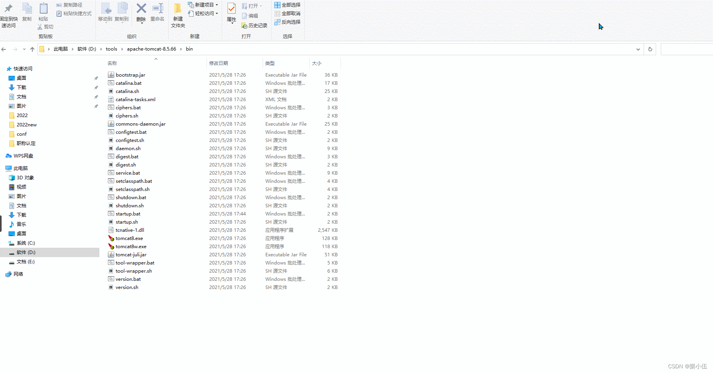This screenshot has width=713, height=373.
Task: Click Paste shortcut in the ribbon
Action: [74, 14]
